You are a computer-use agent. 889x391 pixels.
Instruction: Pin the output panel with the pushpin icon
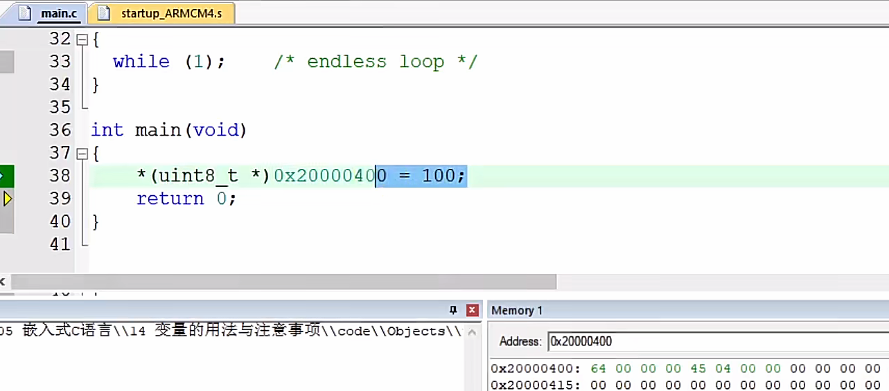(x=453, y=310)
